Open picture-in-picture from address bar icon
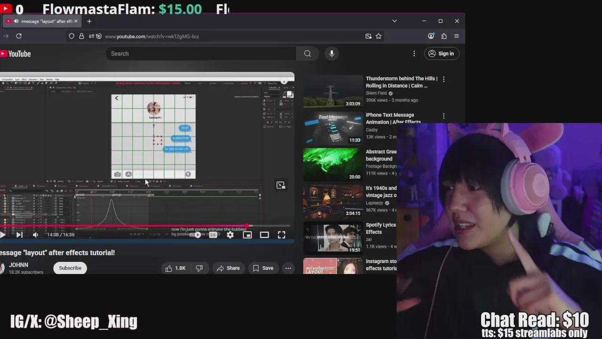This screenshot has width=602, height=339. [x=368, y=36]
